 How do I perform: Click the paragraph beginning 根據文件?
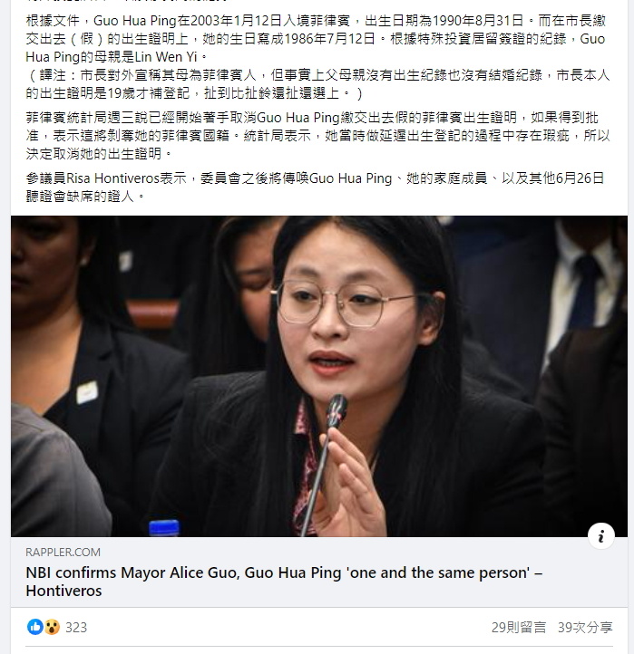pos(317,38)
